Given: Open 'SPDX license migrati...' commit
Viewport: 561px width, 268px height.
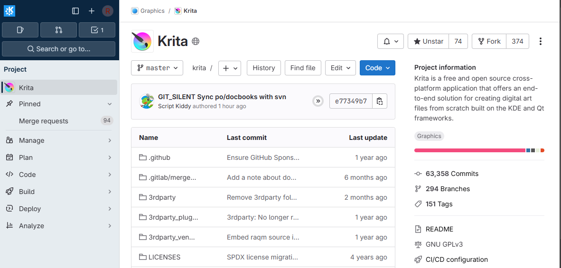Looking at the screenshot, I should [x=262, y=257].
